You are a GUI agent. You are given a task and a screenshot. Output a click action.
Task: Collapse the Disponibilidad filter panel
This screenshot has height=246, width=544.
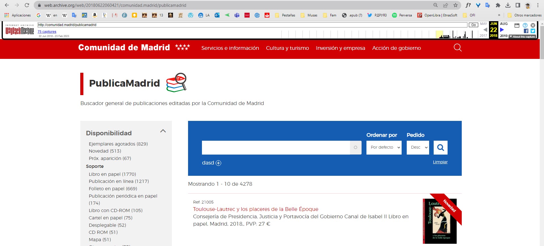point(163,131)
